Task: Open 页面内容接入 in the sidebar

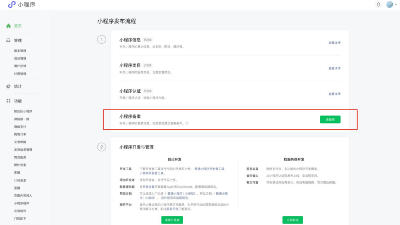Action: point(23,196)
